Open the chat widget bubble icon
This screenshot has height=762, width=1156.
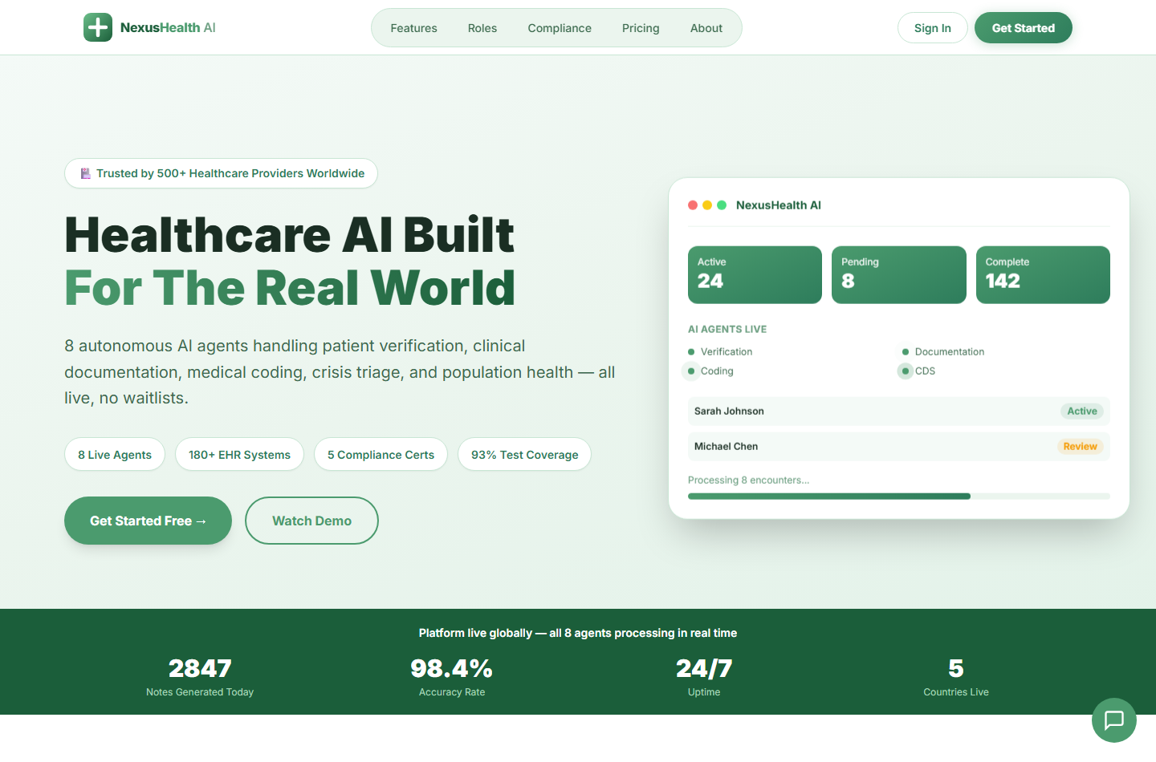[1114, 720]
